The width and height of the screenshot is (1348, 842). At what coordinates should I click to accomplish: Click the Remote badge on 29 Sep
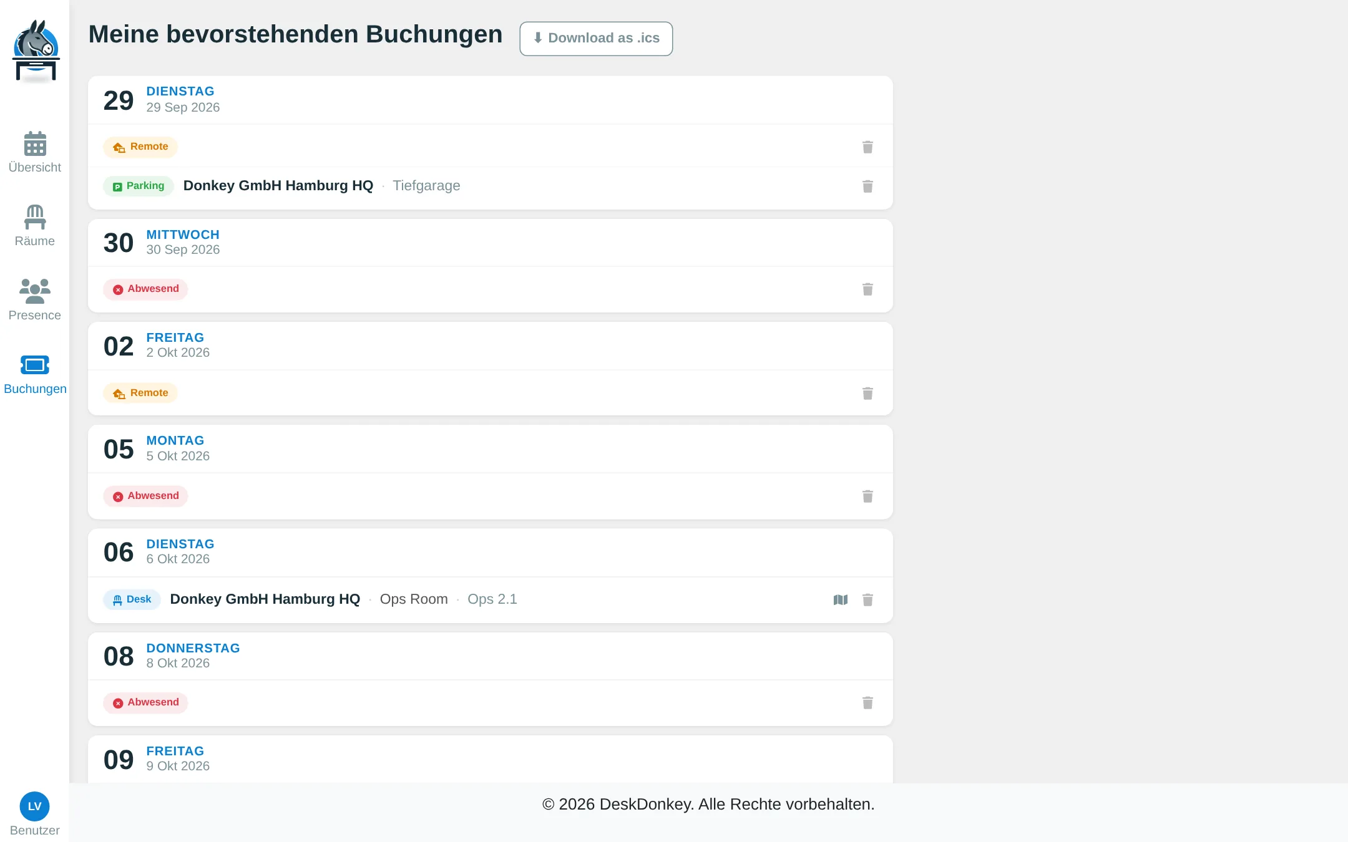click(140, 147)
